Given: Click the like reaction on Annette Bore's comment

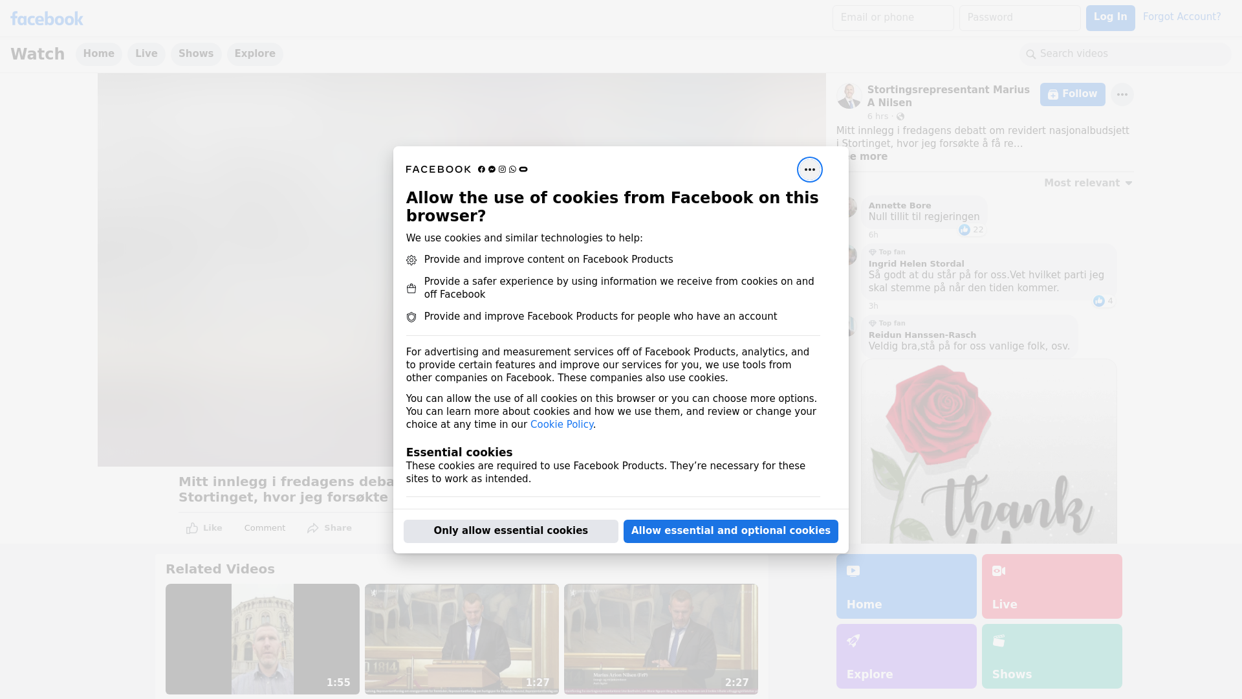Looking at the screenshot, I should 964,230.
